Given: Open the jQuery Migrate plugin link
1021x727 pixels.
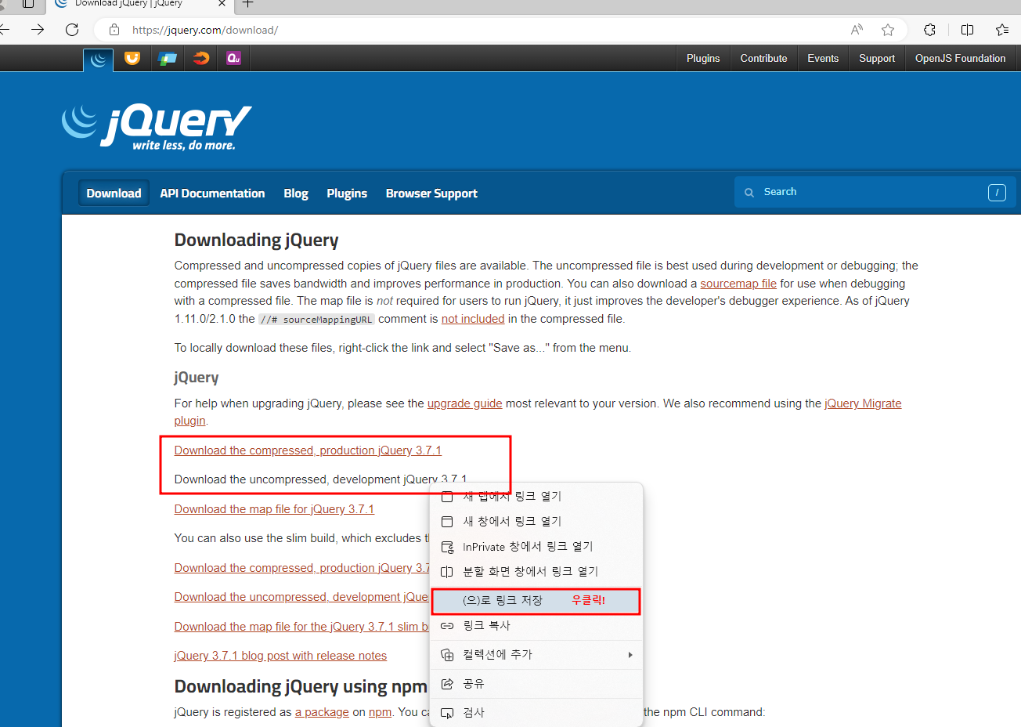Looking at the screenshot, I should click(x=863, y=403).
